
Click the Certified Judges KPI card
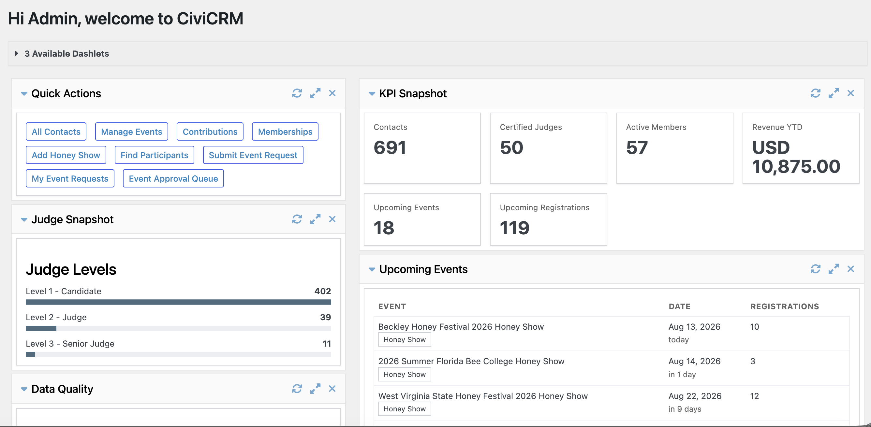548,148
